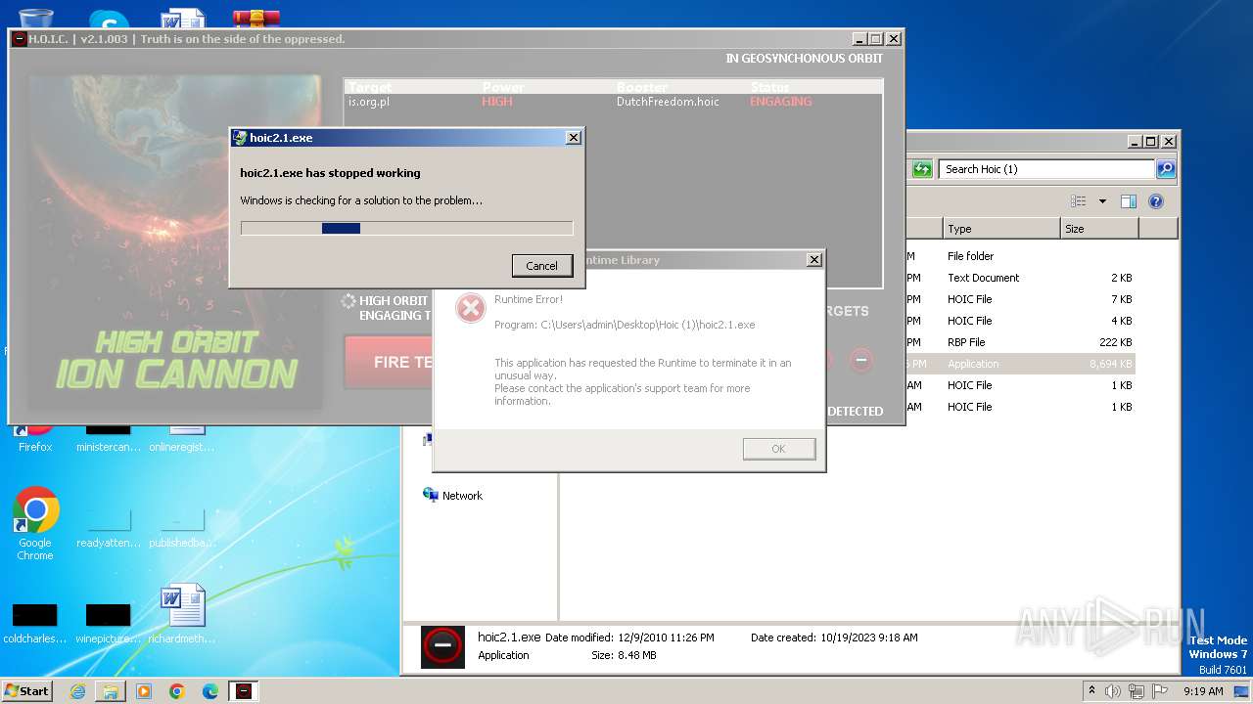The width and height of the screenshot is (1253, 704).
Task: Select the onlineregist desktop file
Action: pyautogui.click(x=182, y=438)
